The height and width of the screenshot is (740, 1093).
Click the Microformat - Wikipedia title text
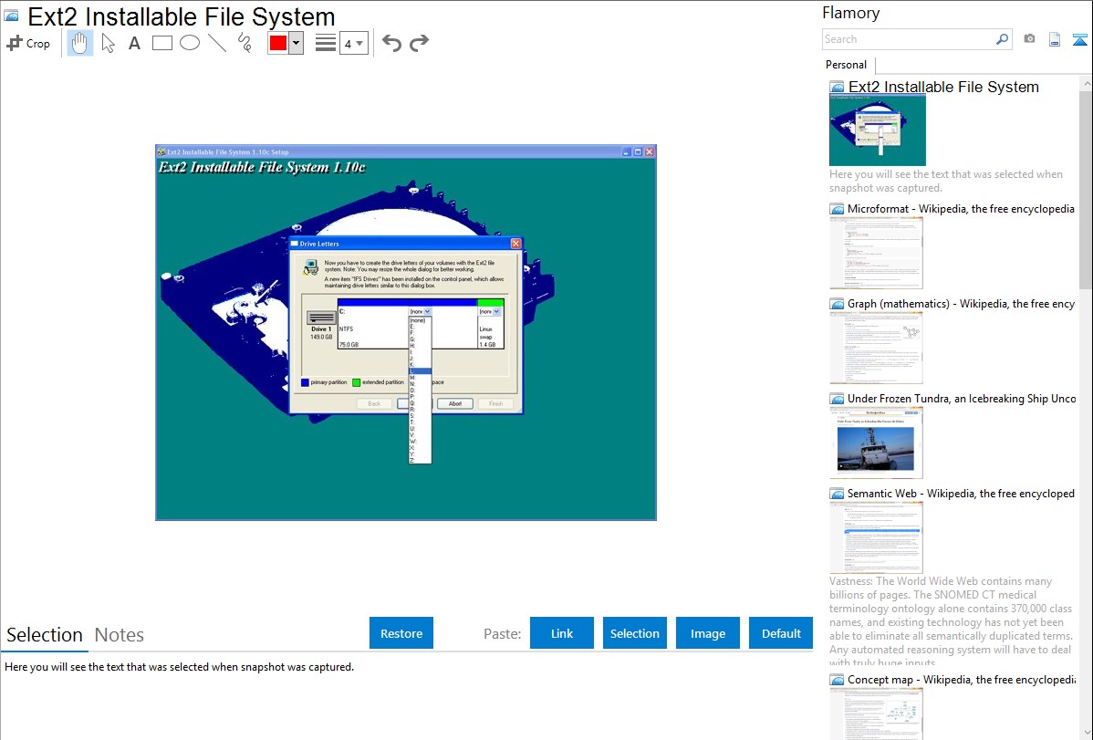[961, 209]
